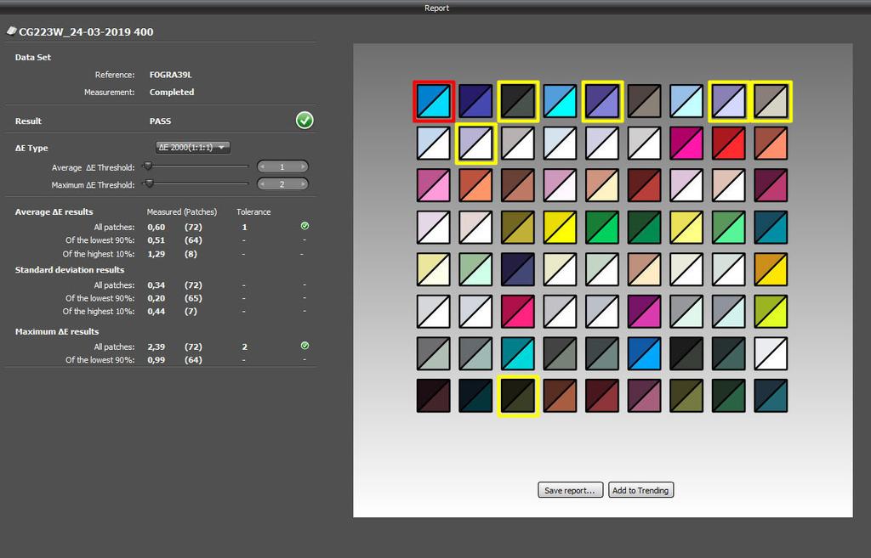Click the 0,60 average ΔE value

pyautogui.click(x=157, y=227)
